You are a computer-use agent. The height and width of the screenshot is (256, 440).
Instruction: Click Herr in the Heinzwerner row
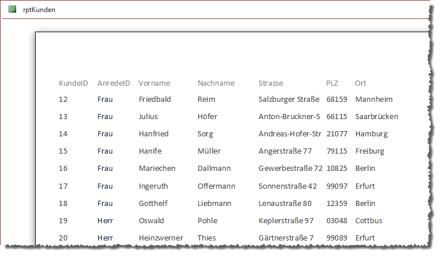coord(105,238)
